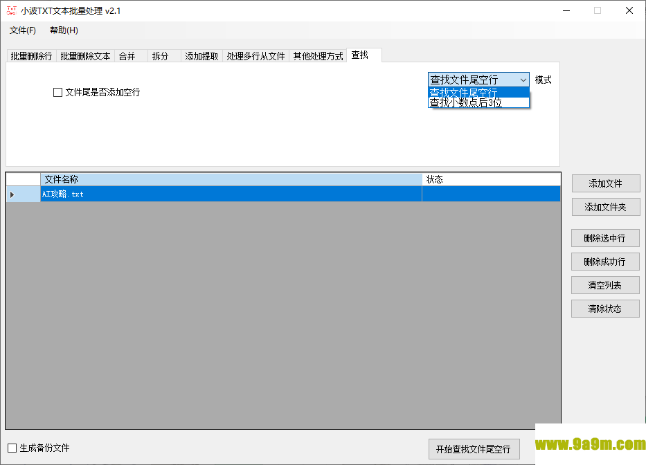
Task: Collapse the 模式 combo box arrow
Action: 523,80
